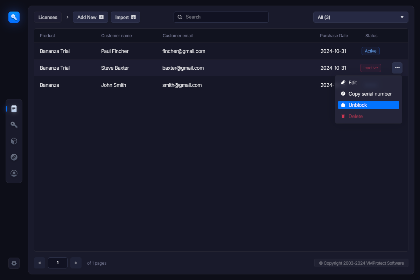Open the user account icon in sidebar
420x280 pixels.
point(14,173)
